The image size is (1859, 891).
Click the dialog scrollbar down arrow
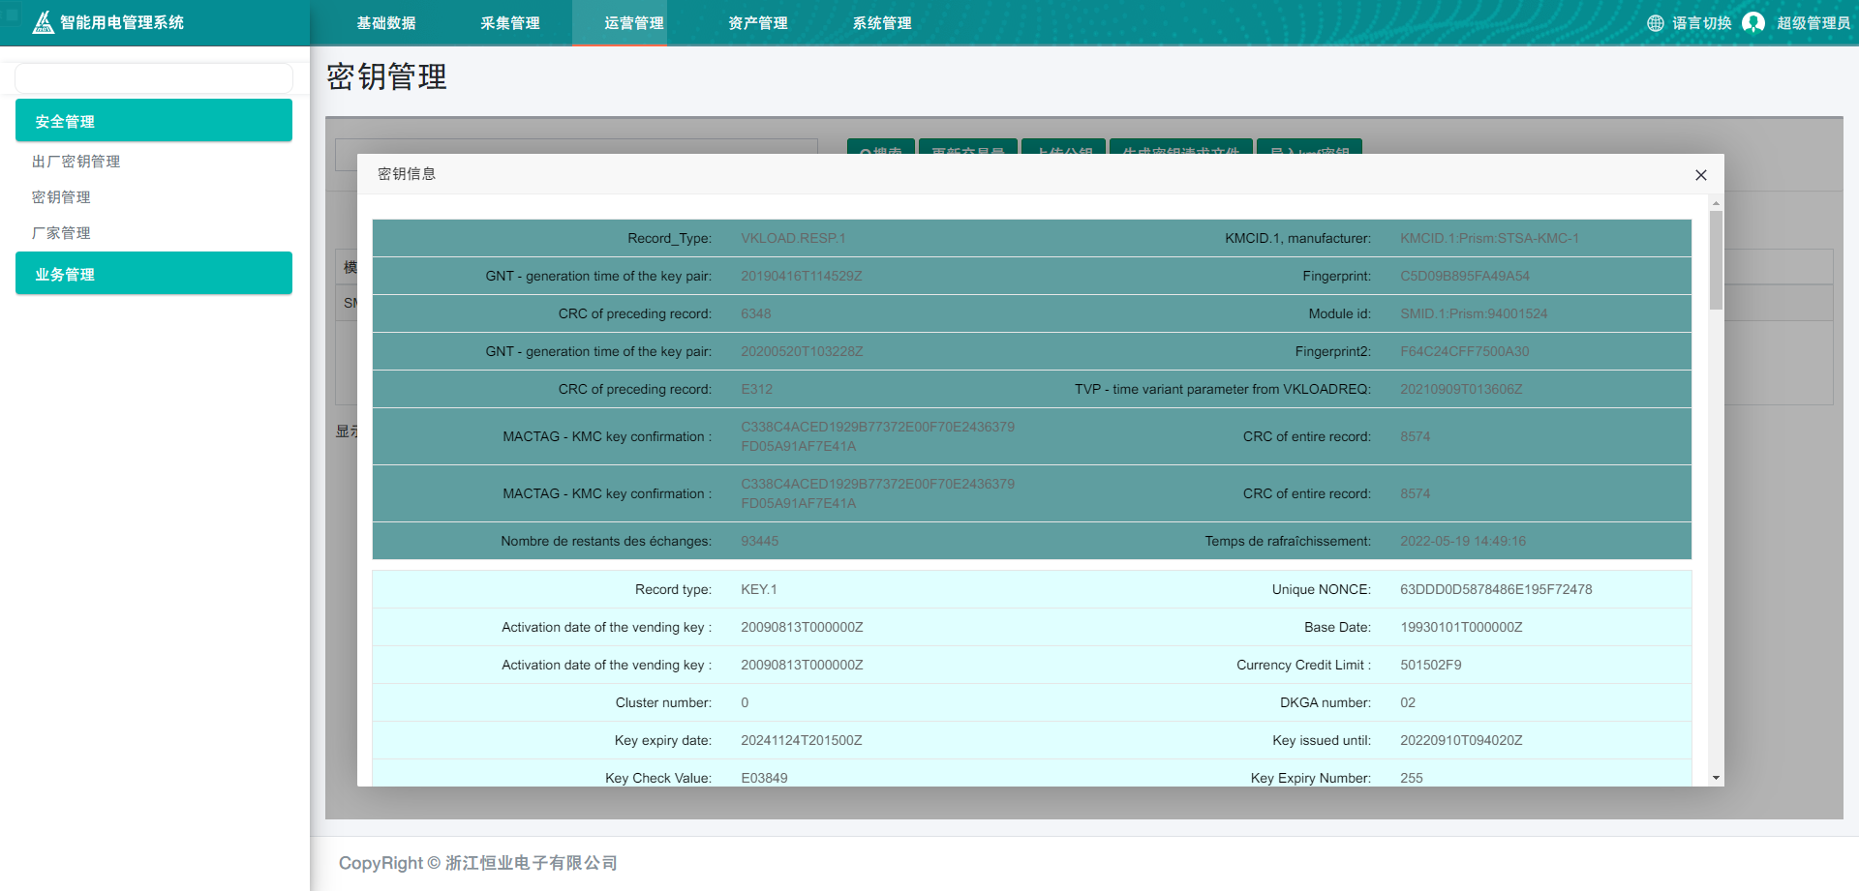pyautogui.click(x=1716, y=778)
